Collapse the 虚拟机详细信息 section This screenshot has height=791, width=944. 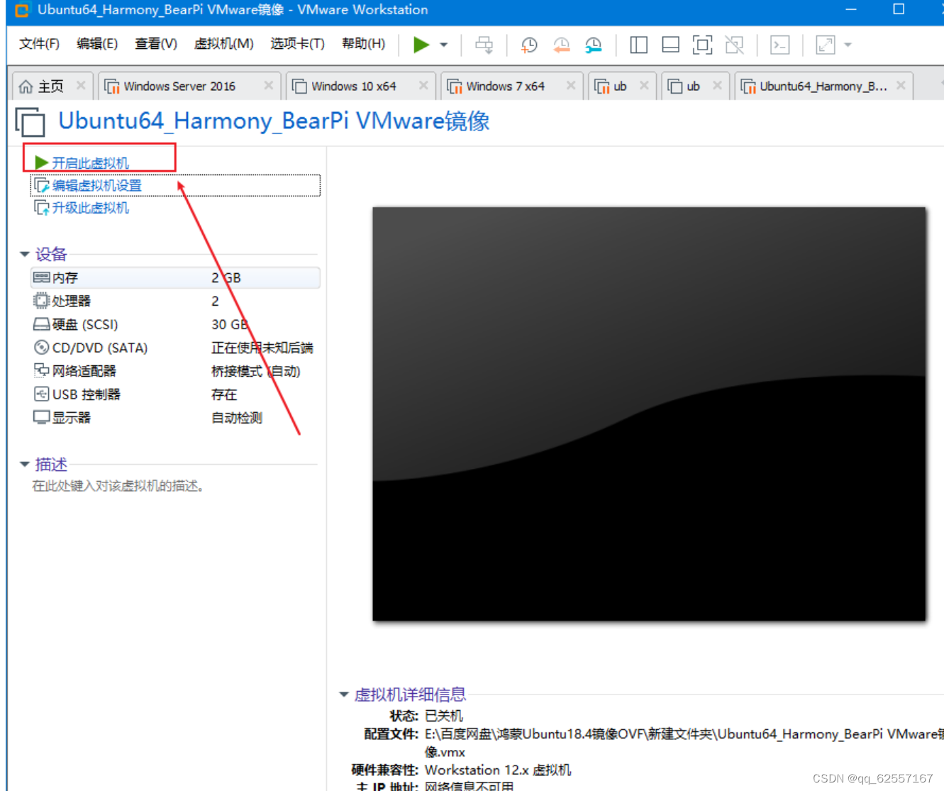click(344, 695)
